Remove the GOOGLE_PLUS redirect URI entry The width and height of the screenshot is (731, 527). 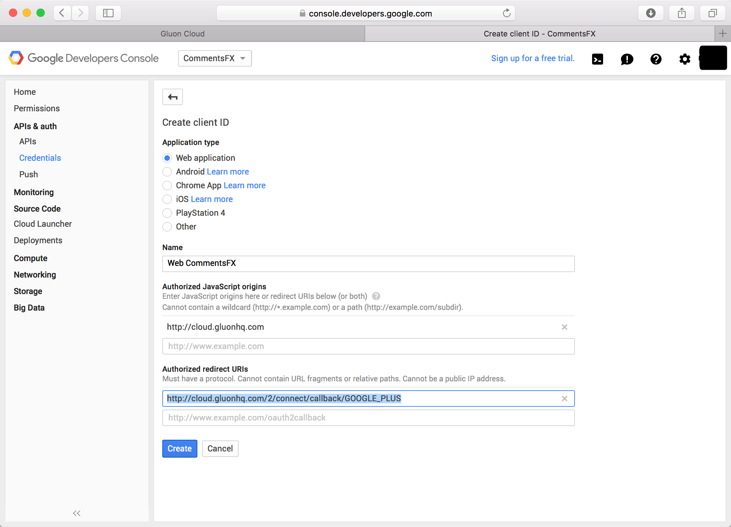(x=564, y=399)
